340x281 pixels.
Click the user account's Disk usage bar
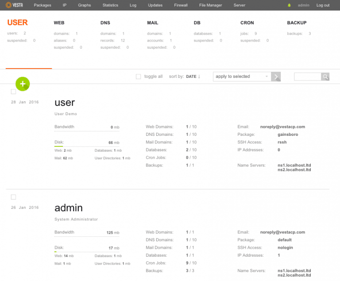point(87,146)
